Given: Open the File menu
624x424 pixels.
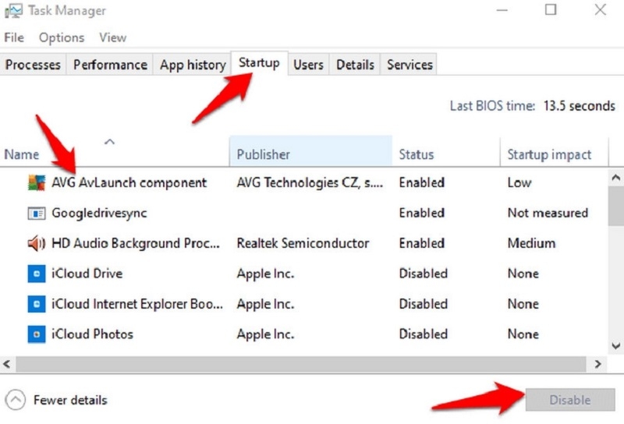Looking at the screenshot, I should [14, 37].
